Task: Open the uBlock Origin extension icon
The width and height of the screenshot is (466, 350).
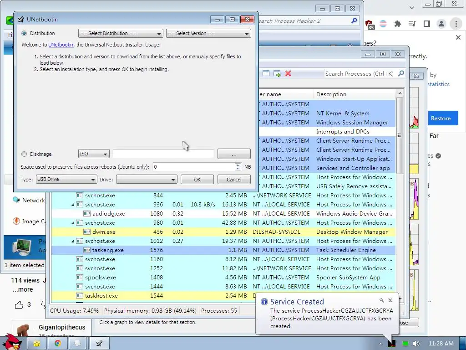Action: (x=370, y=25)
